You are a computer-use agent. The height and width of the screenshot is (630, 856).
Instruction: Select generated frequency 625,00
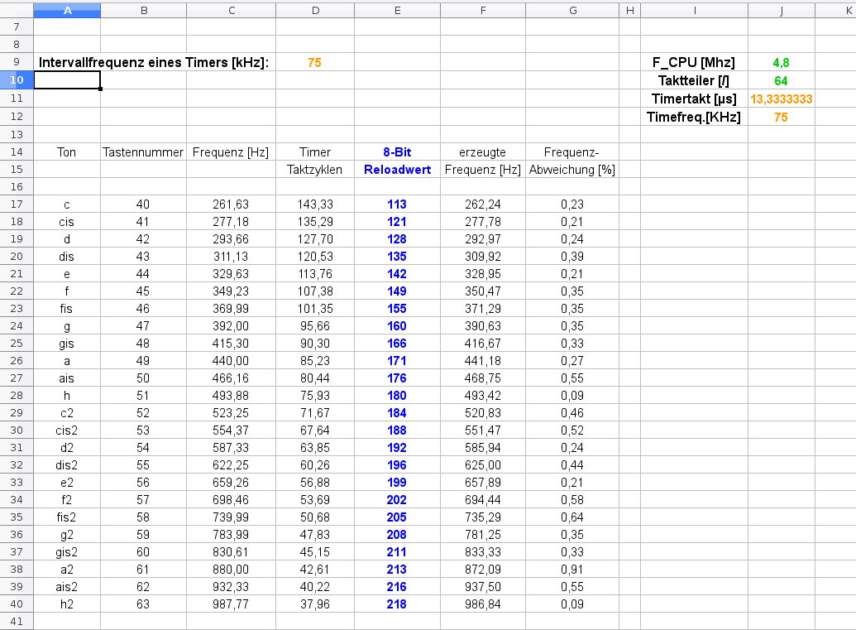(x=483, y=465)
